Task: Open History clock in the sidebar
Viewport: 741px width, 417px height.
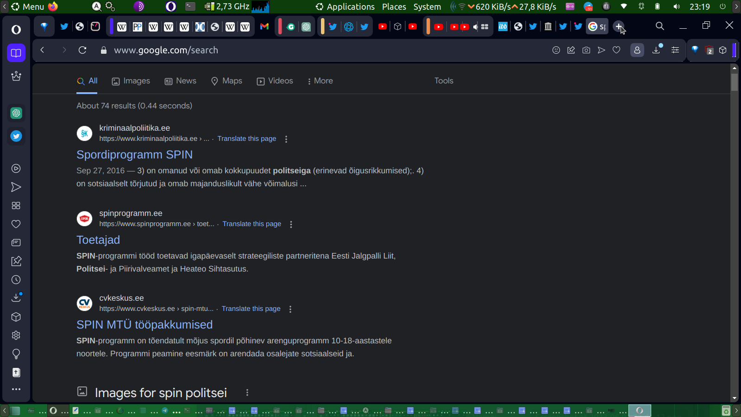Action: pyautogui.click(x=16, y=280)
